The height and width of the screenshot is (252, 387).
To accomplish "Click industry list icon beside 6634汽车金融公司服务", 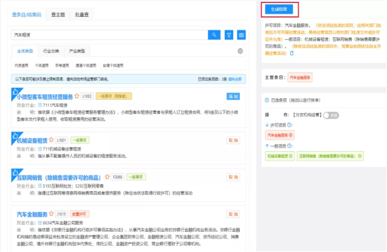I will coord(40,223).
